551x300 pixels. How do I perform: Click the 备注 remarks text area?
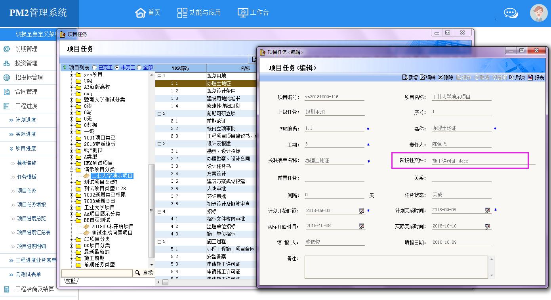(x=396, y=267)
